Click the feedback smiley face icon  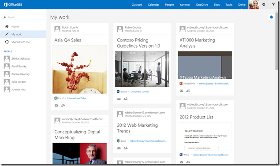pos(271,17)
